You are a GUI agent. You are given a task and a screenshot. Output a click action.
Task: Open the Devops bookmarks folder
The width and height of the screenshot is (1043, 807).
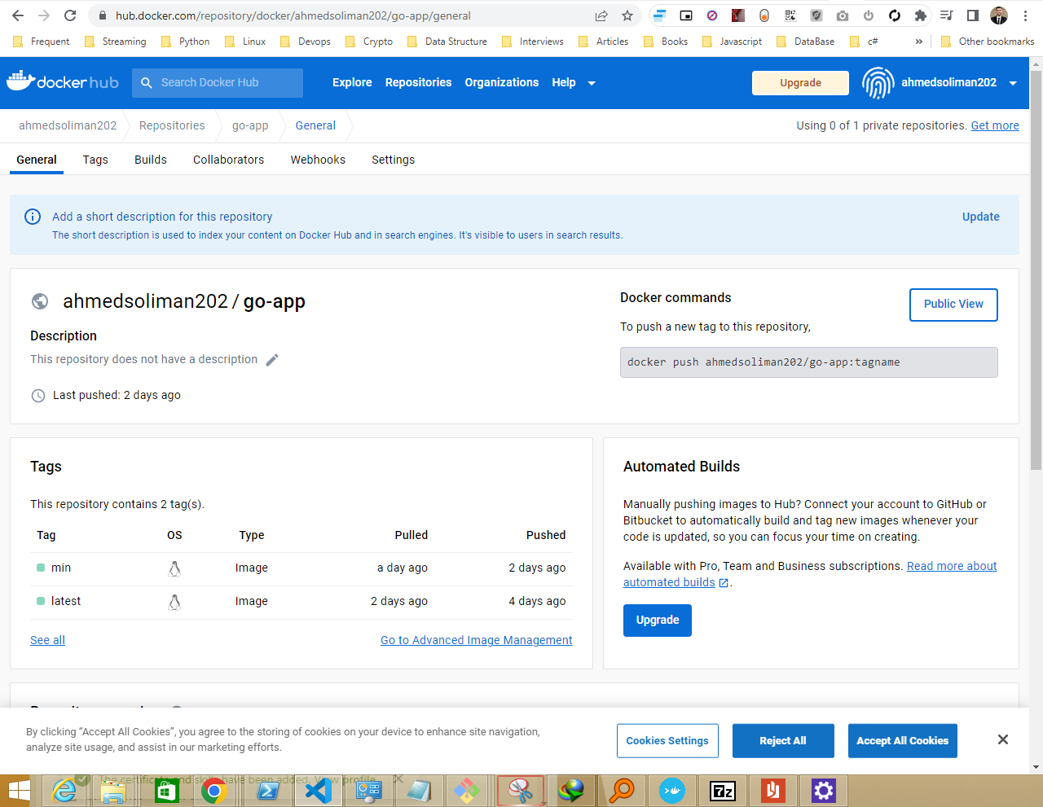306,42
